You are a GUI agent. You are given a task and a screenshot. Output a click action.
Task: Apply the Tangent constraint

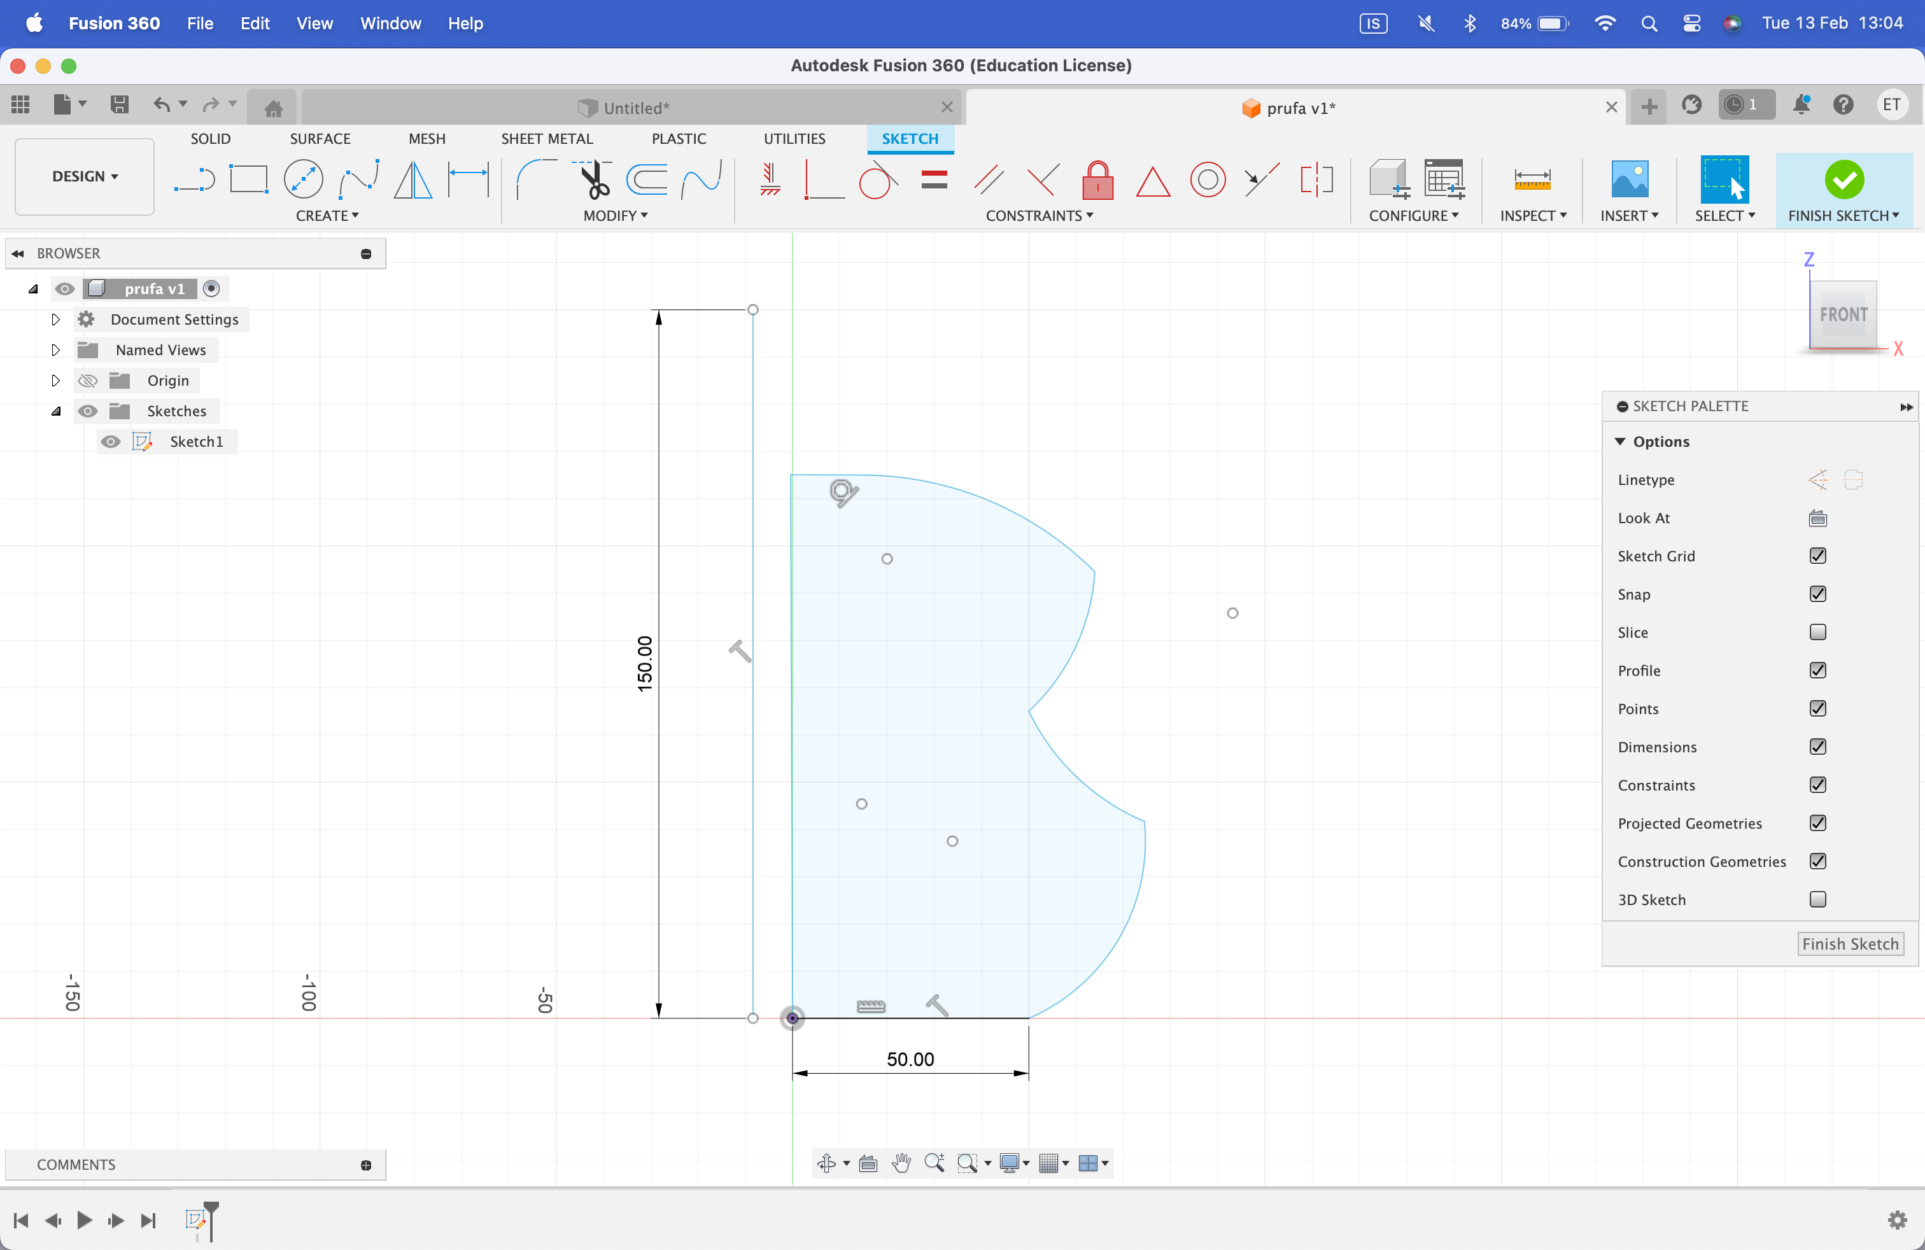(x=878, y=179)
